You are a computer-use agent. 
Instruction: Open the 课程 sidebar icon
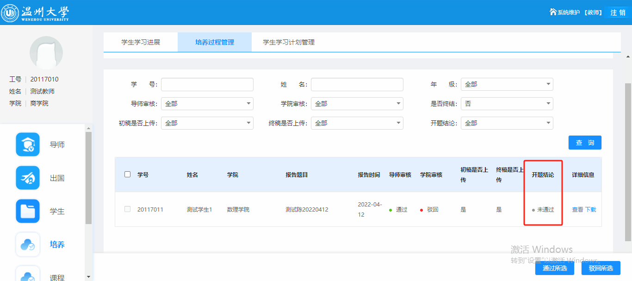tap(28, 274)
